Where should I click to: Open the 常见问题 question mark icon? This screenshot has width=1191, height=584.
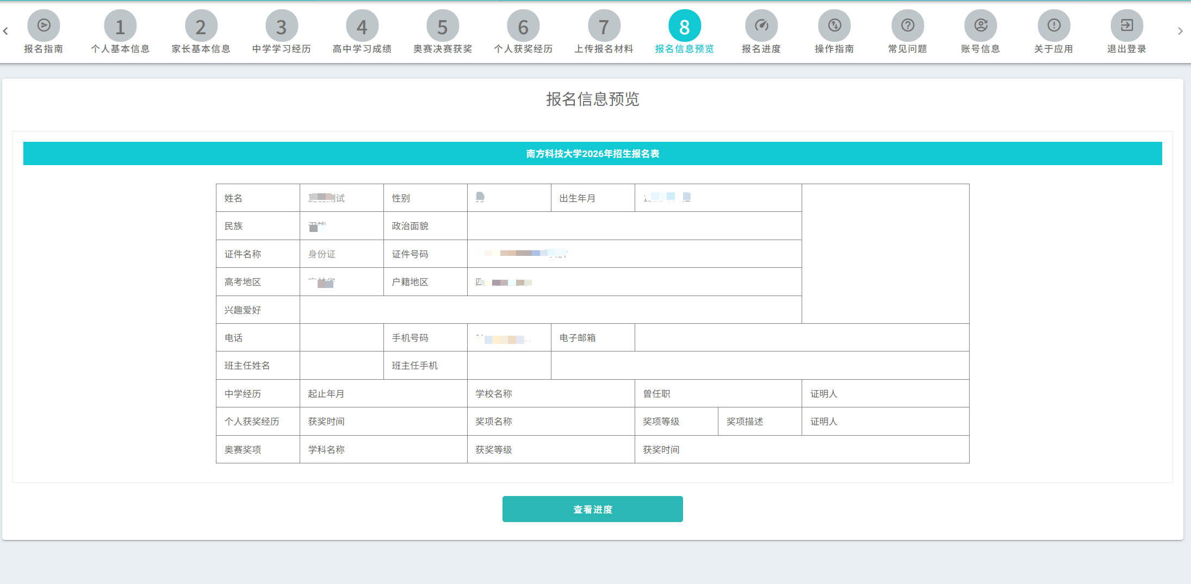click(x=907, y=26)
